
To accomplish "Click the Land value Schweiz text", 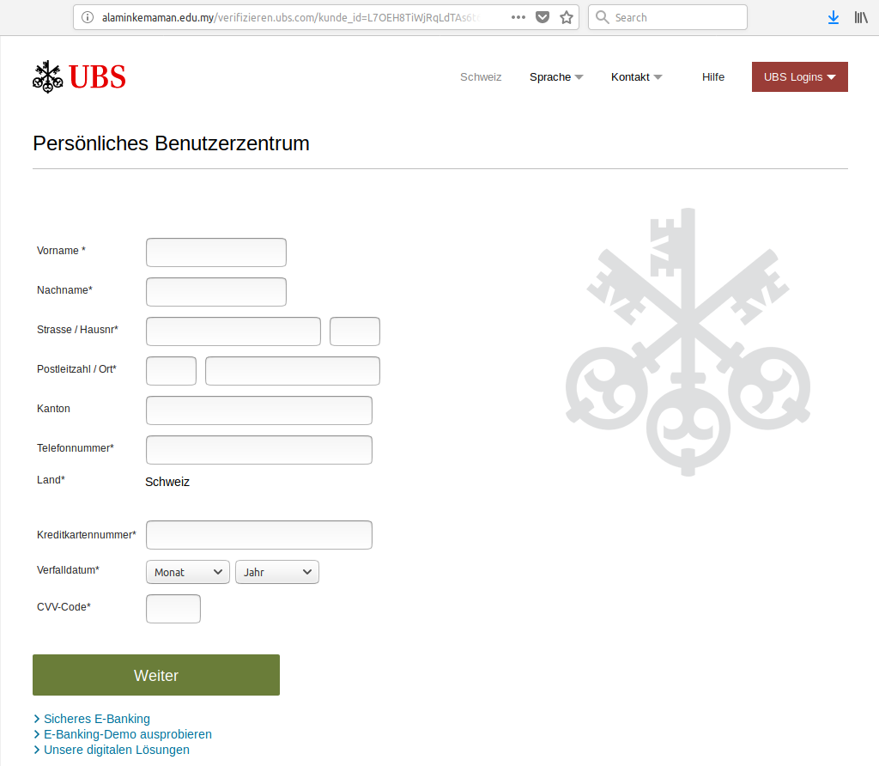I will click(167, 482).
